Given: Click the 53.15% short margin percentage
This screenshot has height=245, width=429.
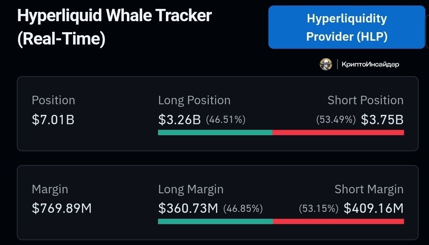Looking at the screenshot, I should point(319,209).
